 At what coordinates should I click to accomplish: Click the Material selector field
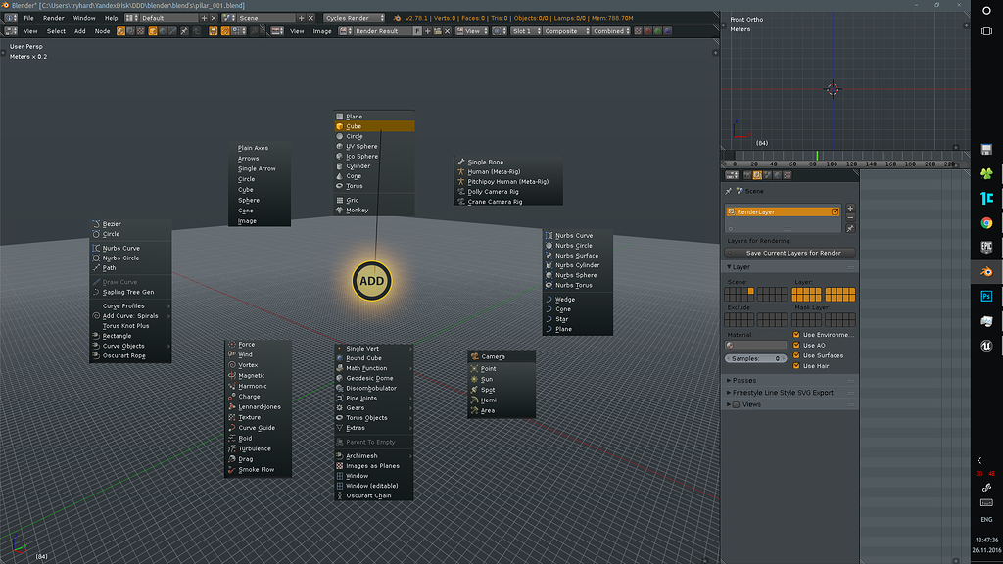[756, 346]
